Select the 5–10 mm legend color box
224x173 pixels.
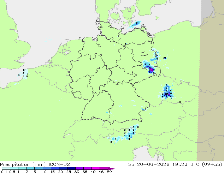39,168
